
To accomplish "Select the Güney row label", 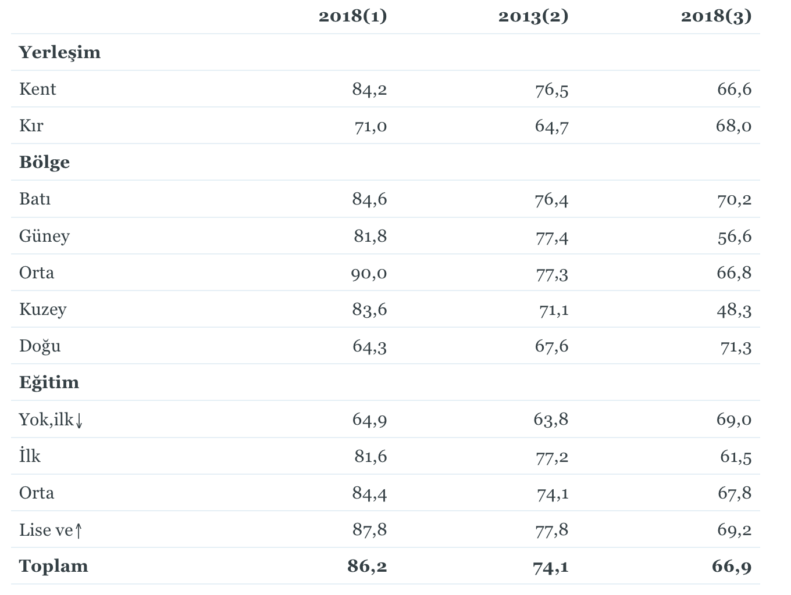I will point(44,236).
